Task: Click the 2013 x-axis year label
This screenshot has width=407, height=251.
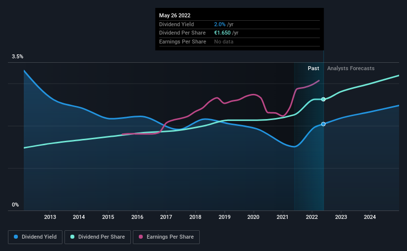Action: pos(50,217)
